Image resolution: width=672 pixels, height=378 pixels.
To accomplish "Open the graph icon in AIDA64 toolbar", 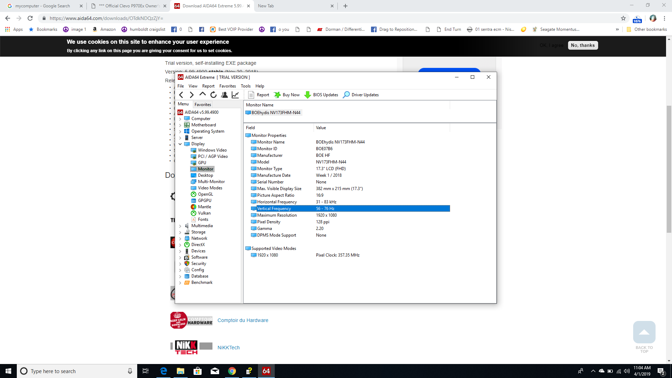I will [x=235, y=95].
